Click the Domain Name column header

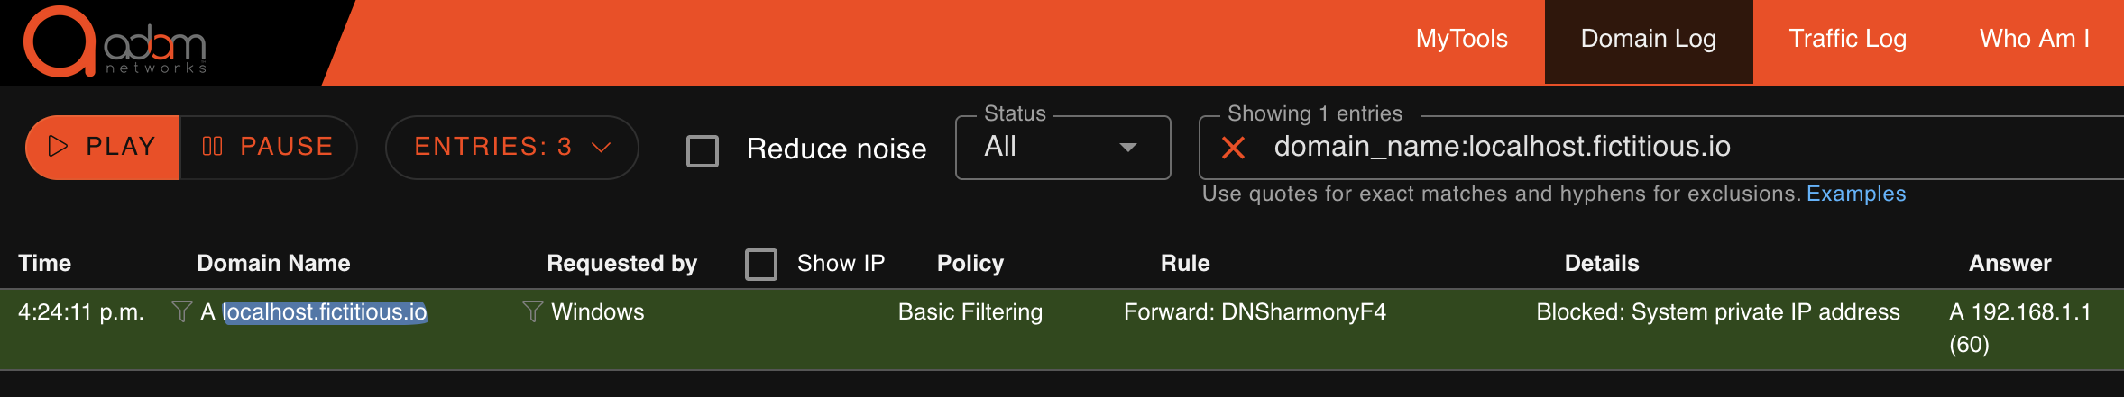(x=273, y=263)
